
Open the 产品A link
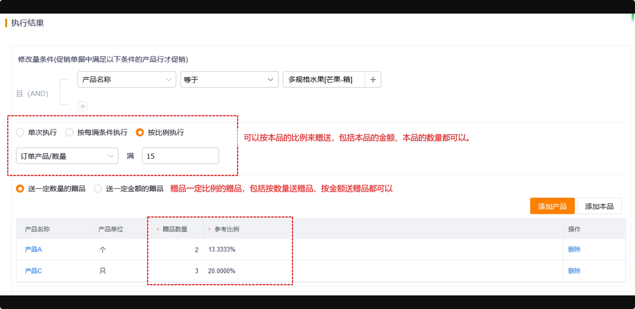[x=33, y=249]
